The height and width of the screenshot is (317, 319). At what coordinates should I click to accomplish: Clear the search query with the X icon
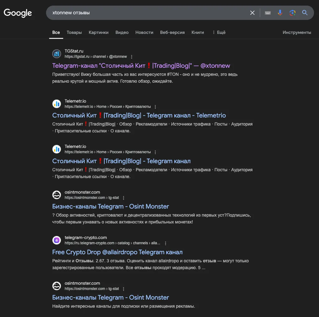(252, 13)
